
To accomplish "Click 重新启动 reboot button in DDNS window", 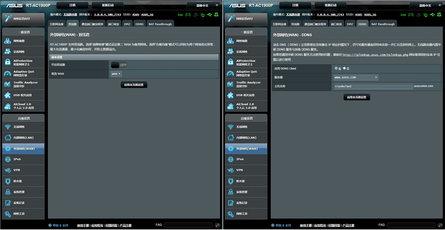I will click(331, 5).
